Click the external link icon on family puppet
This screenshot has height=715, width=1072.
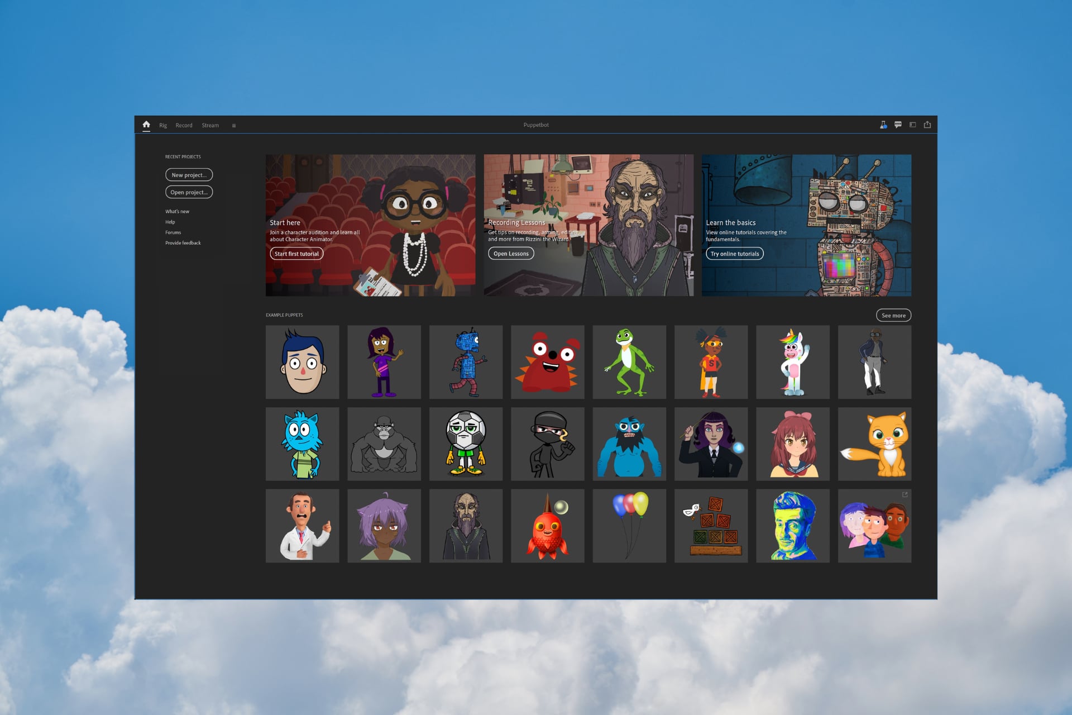[x=905, y=495]
